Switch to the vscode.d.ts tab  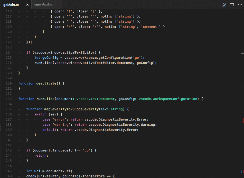point(43,4)
